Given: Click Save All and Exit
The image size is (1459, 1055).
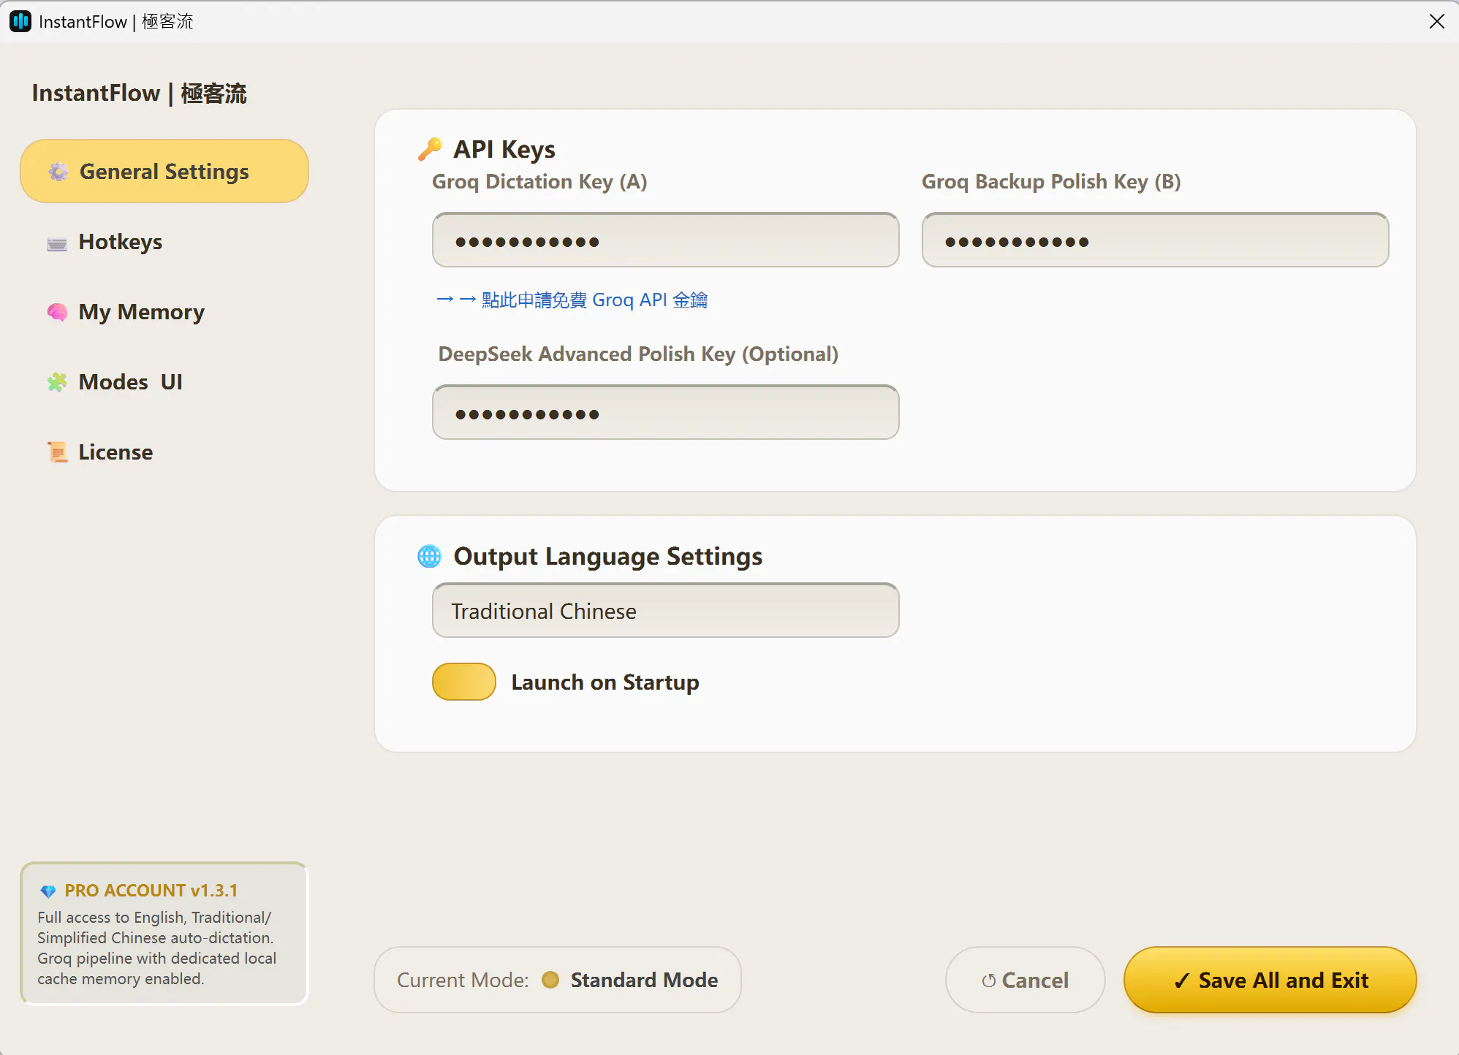Looking at the screenshot, I should 1270,980.
